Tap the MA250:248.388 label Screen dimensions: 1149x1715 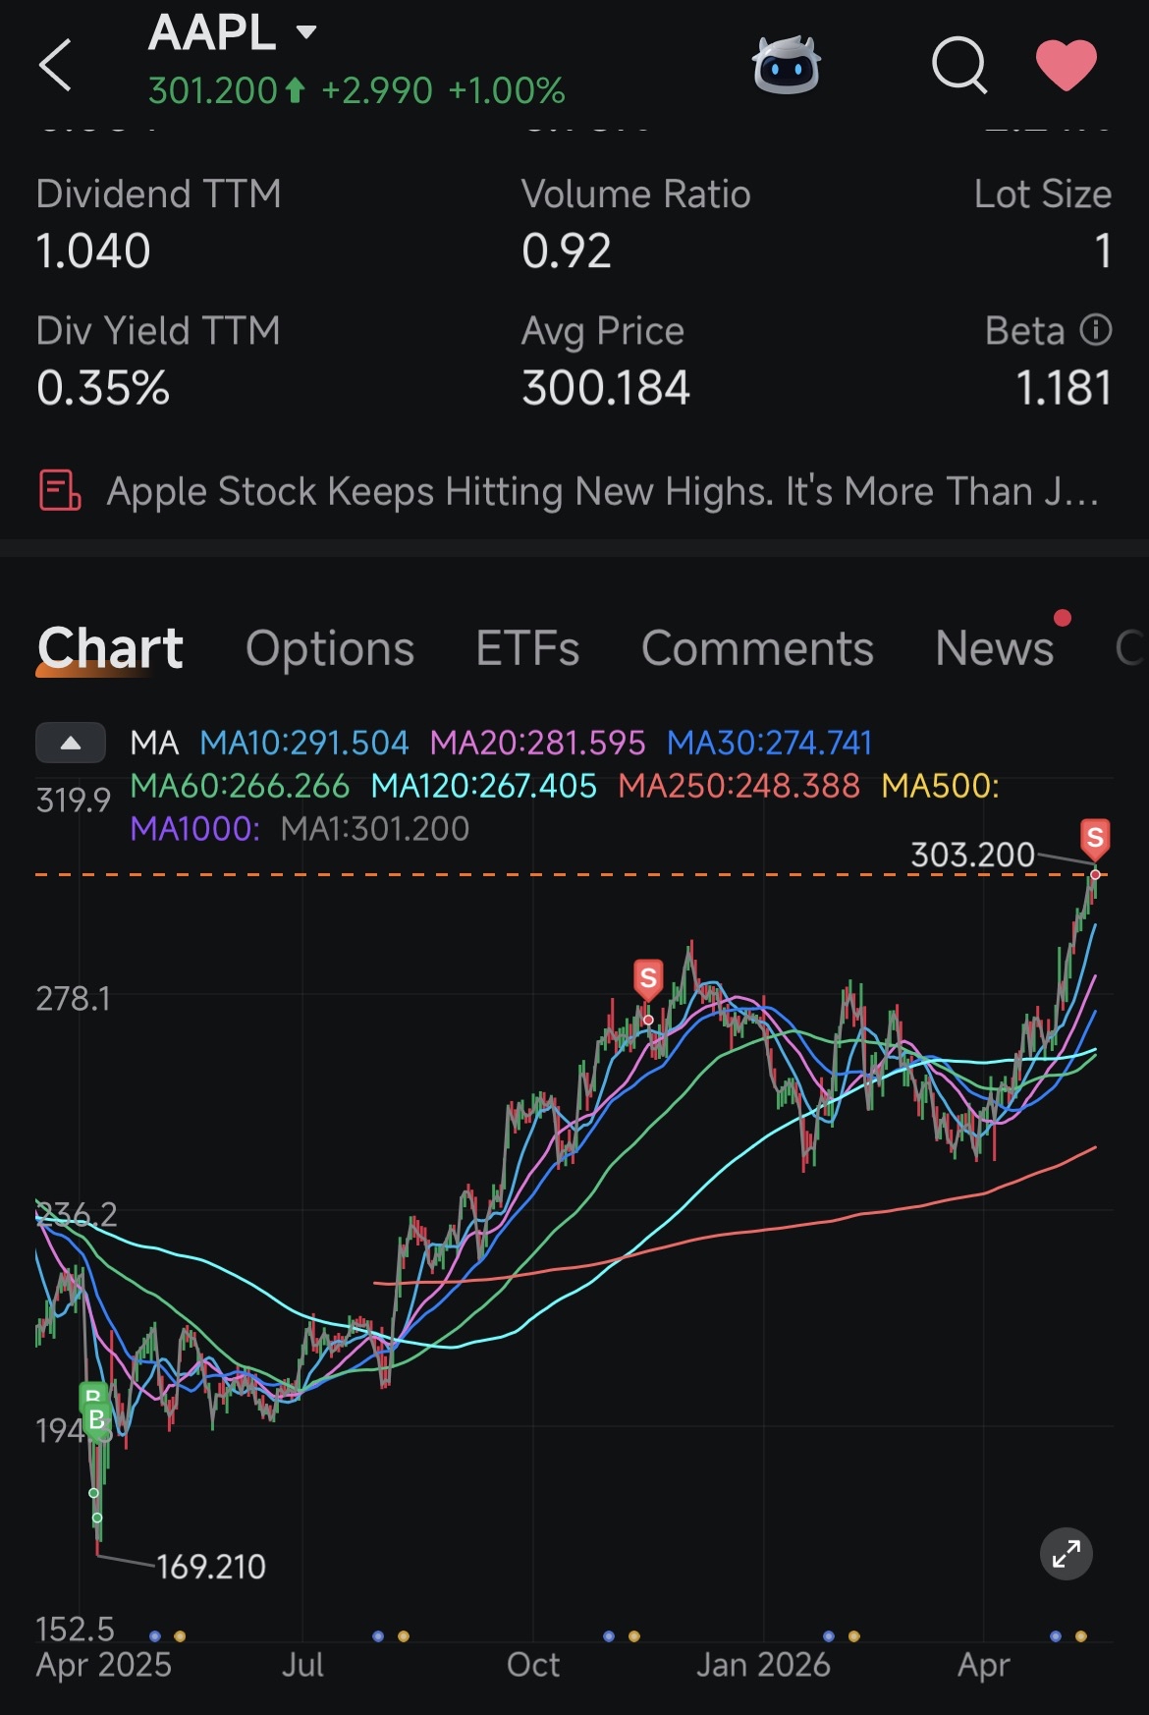click(739, 786)
